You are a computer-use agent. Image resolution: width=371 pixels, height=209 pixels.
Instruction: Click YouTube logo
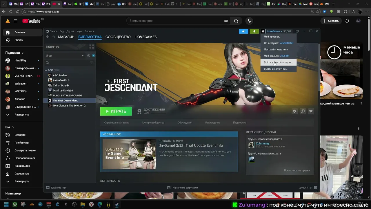pos(31,21)
